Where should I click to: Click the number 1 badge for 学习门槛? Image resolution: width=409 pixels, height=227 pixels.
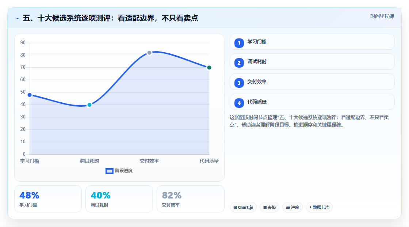coord(239,43)
